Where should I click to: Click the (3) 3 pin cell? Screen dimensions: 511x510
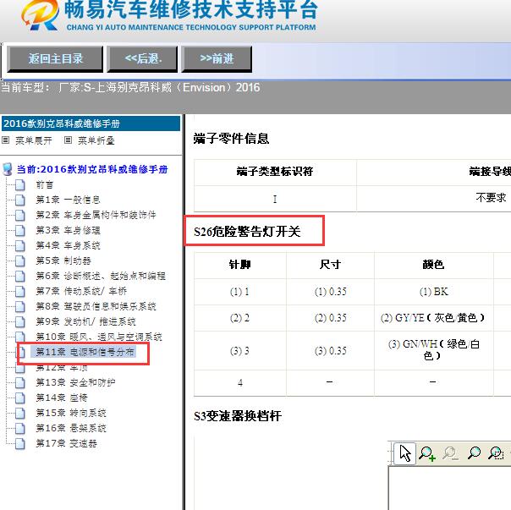coord(239,351)
